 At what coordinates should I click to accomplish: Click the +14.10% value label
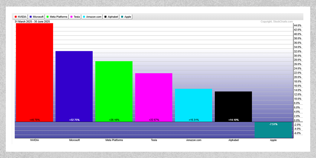pyautogui.click(x=233, y=120)
